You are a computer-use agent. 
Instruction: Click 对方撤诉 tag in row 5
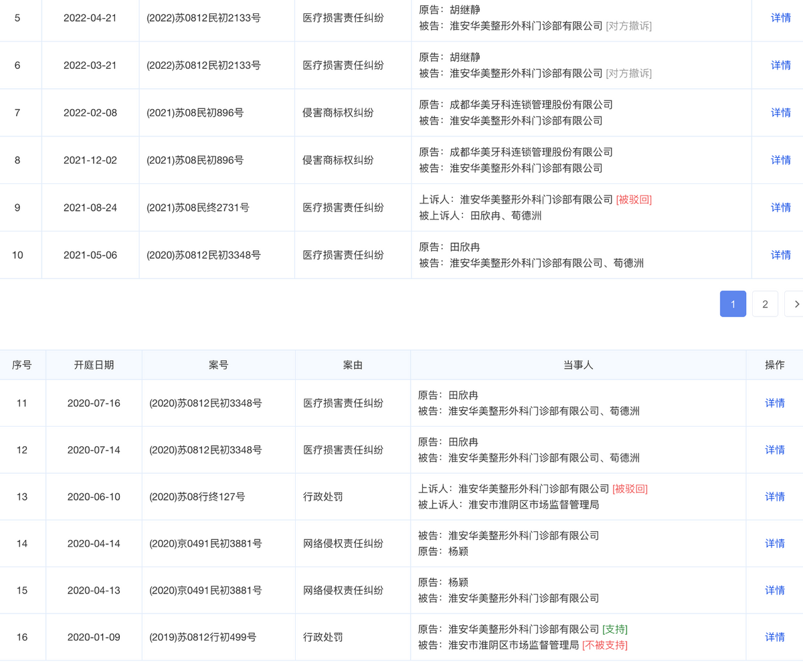[x=628, y=26]
